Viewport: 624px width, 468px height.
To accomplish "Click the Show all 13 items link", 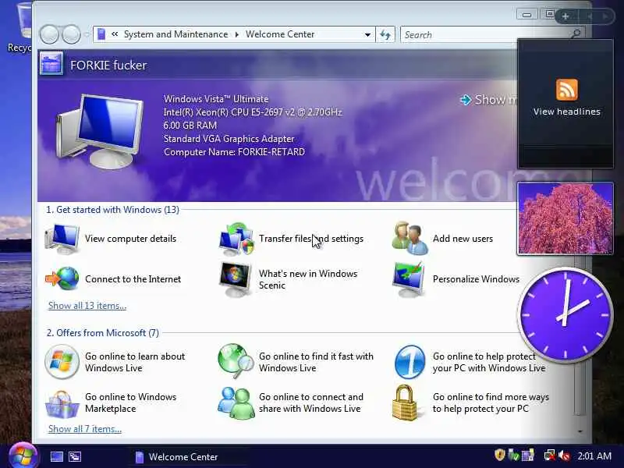I will [87, 306].
